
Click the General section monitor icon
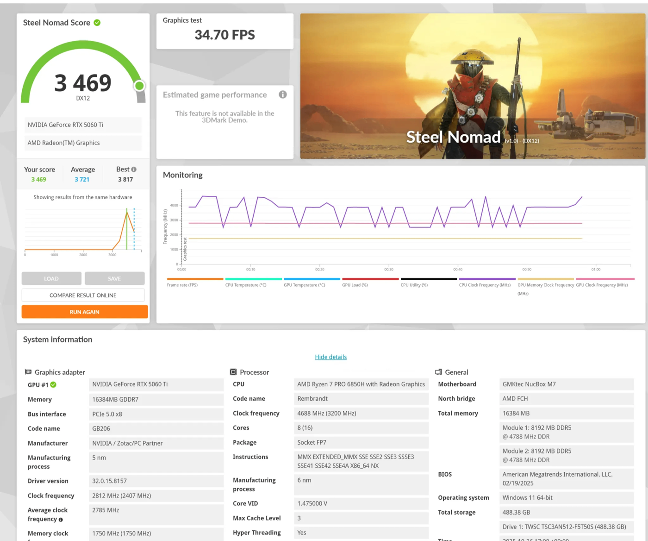pos(438,372)
